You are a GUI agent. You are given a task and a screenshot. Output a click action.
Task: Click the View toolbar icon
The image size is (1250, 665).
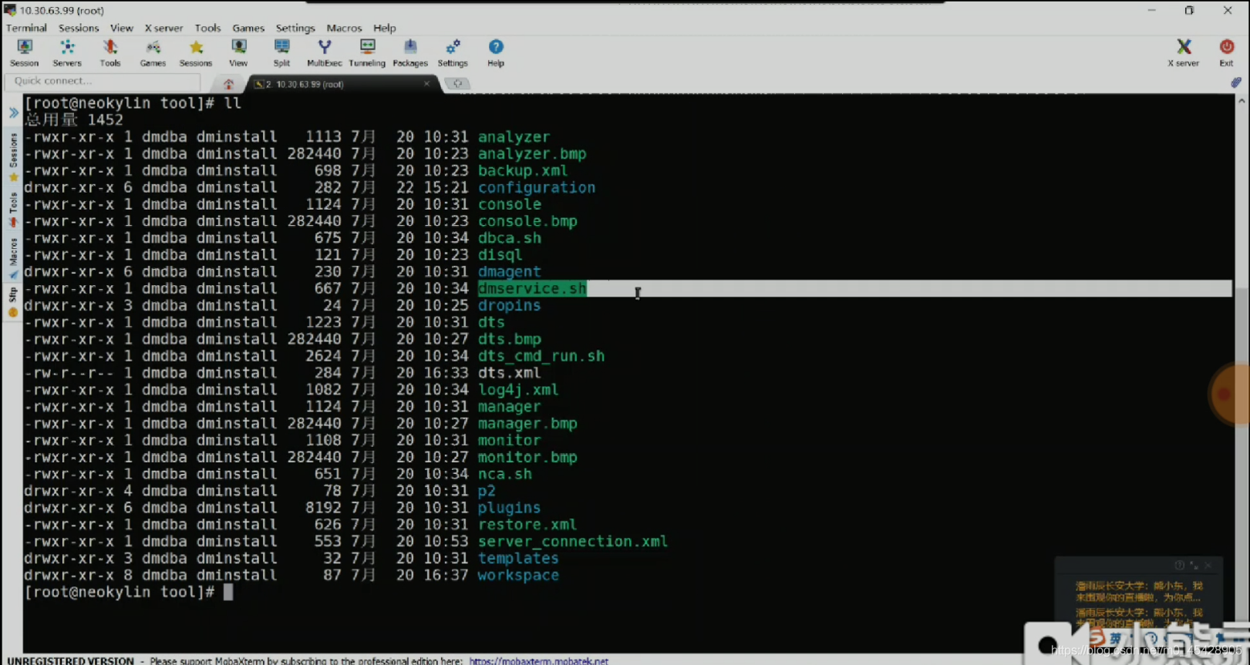point(238,53)
